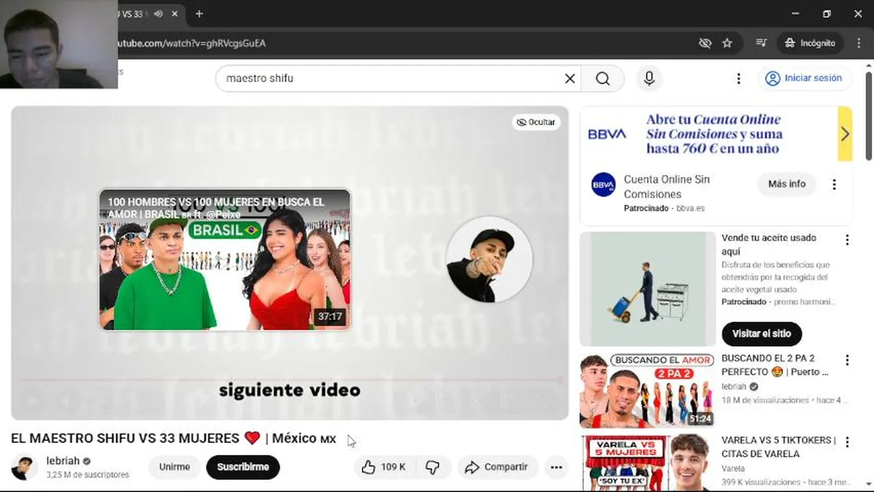Open BUSCANDO EL 2 PA 2 video thumbnail
The height and width of the screenshot is (492, 874).
coord(648,390)
